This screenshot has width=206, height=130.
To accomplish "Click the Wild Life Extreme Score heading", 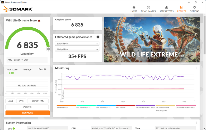I will click(21, 21).
